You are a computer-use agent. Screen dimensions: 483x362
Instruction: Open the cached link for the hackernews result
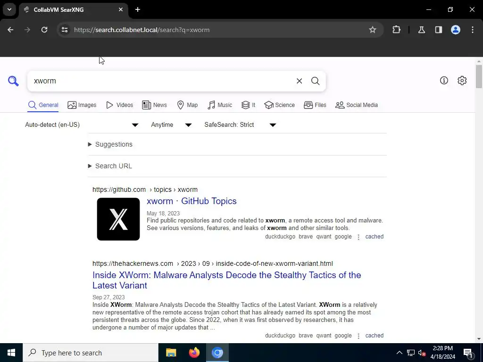point(374,336)
